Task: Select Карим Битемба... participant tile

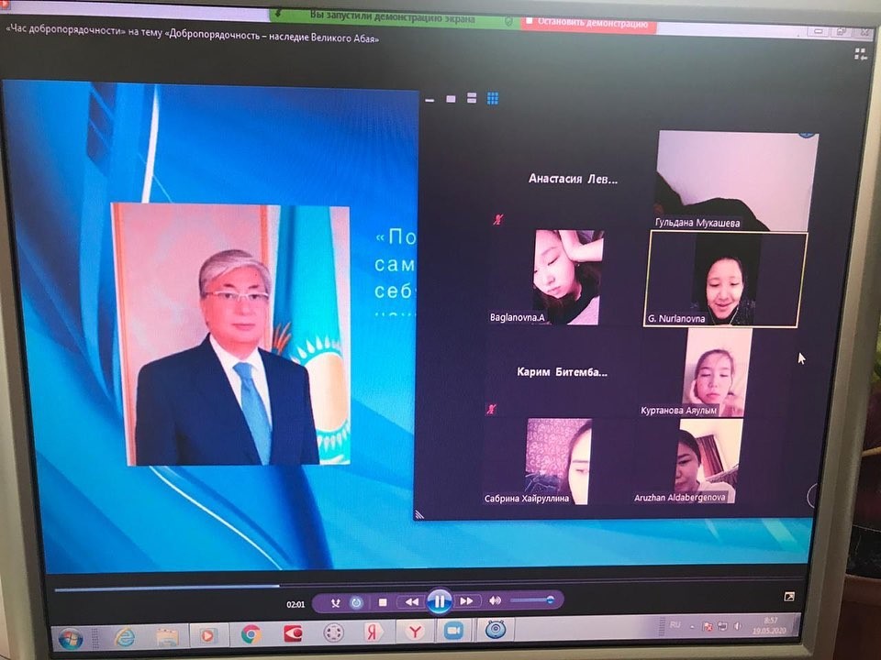Action: coord(562,372)
